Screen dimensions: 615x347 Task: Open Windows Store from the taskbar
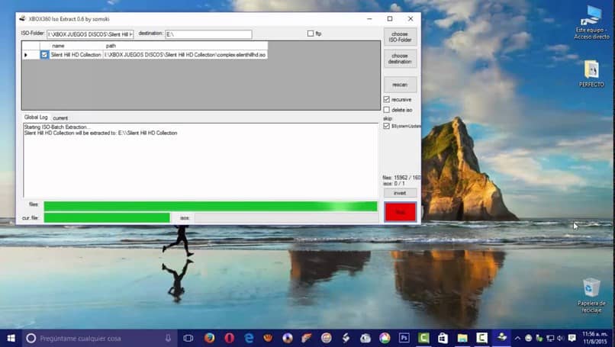coord(443,338)
